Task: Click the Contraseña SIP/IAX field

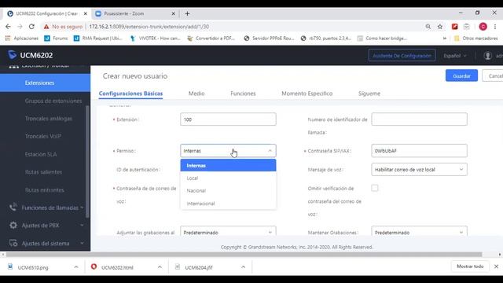Action: coord(419,151)
